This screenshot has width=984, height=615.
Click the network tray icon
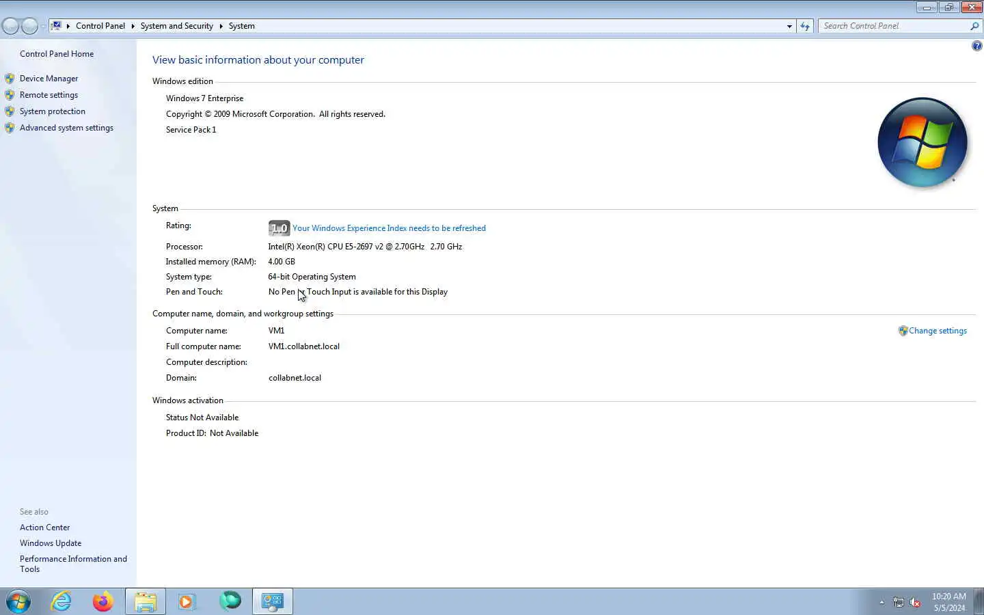click(899, 602)
